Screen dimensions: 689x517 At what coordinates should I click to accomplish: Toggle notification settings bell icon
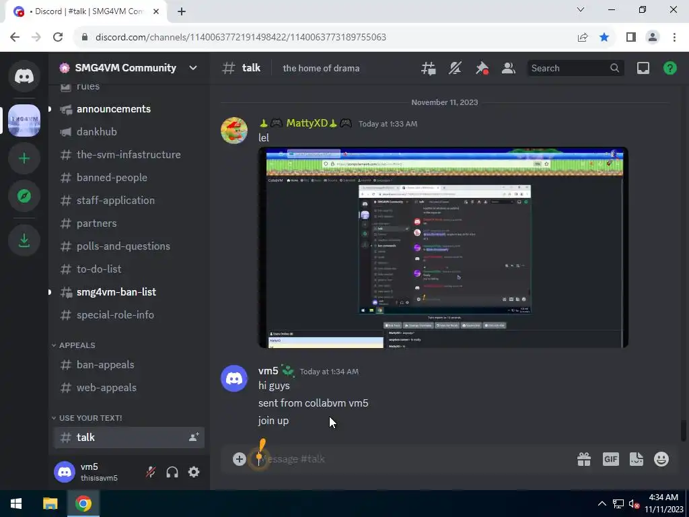pyautogui.click(x=456, y=68)
